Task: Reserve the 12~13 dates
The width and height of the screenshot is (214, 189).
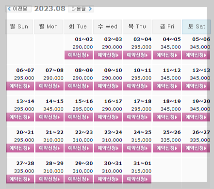Action: [x=196, y=86]
